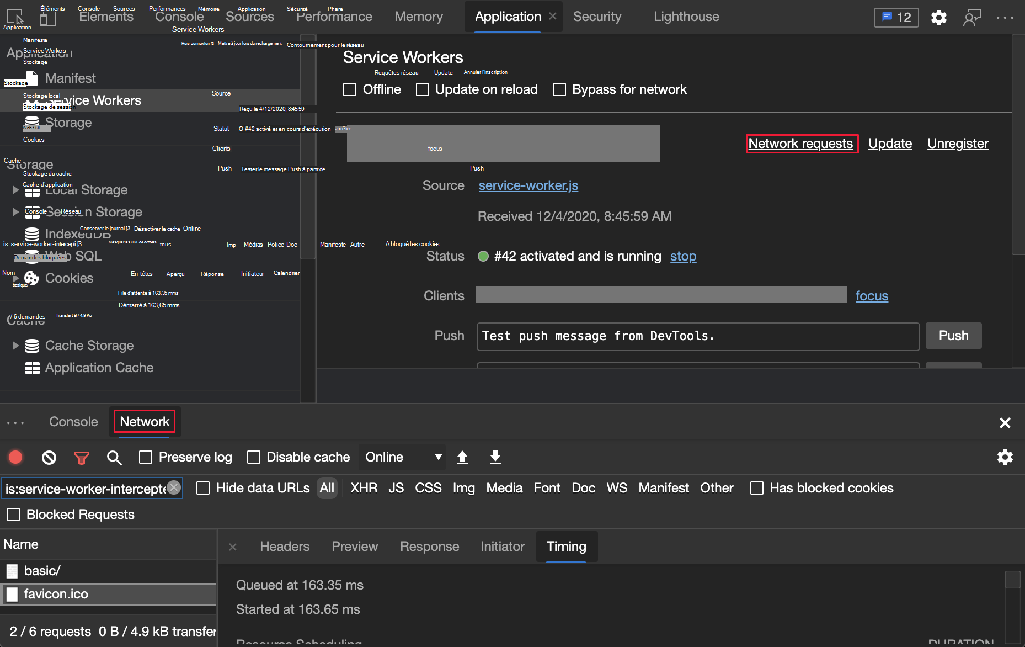Click the export HAR download icon
1025x647 pixels.
tap(495, 457)
